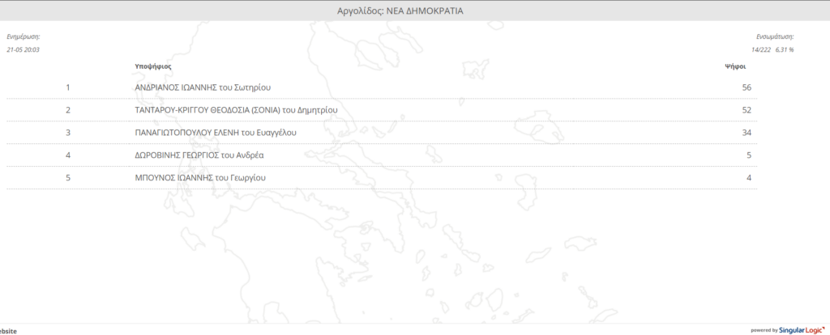Click the Ενσωμάτωση label
The image size is (830, 335).
(775, 37)
